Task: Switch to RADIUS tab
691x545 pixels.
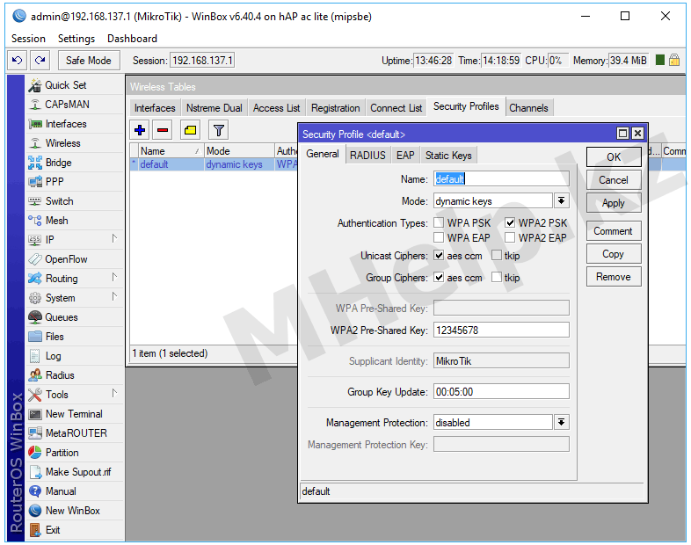Action: tap(367, 155)
